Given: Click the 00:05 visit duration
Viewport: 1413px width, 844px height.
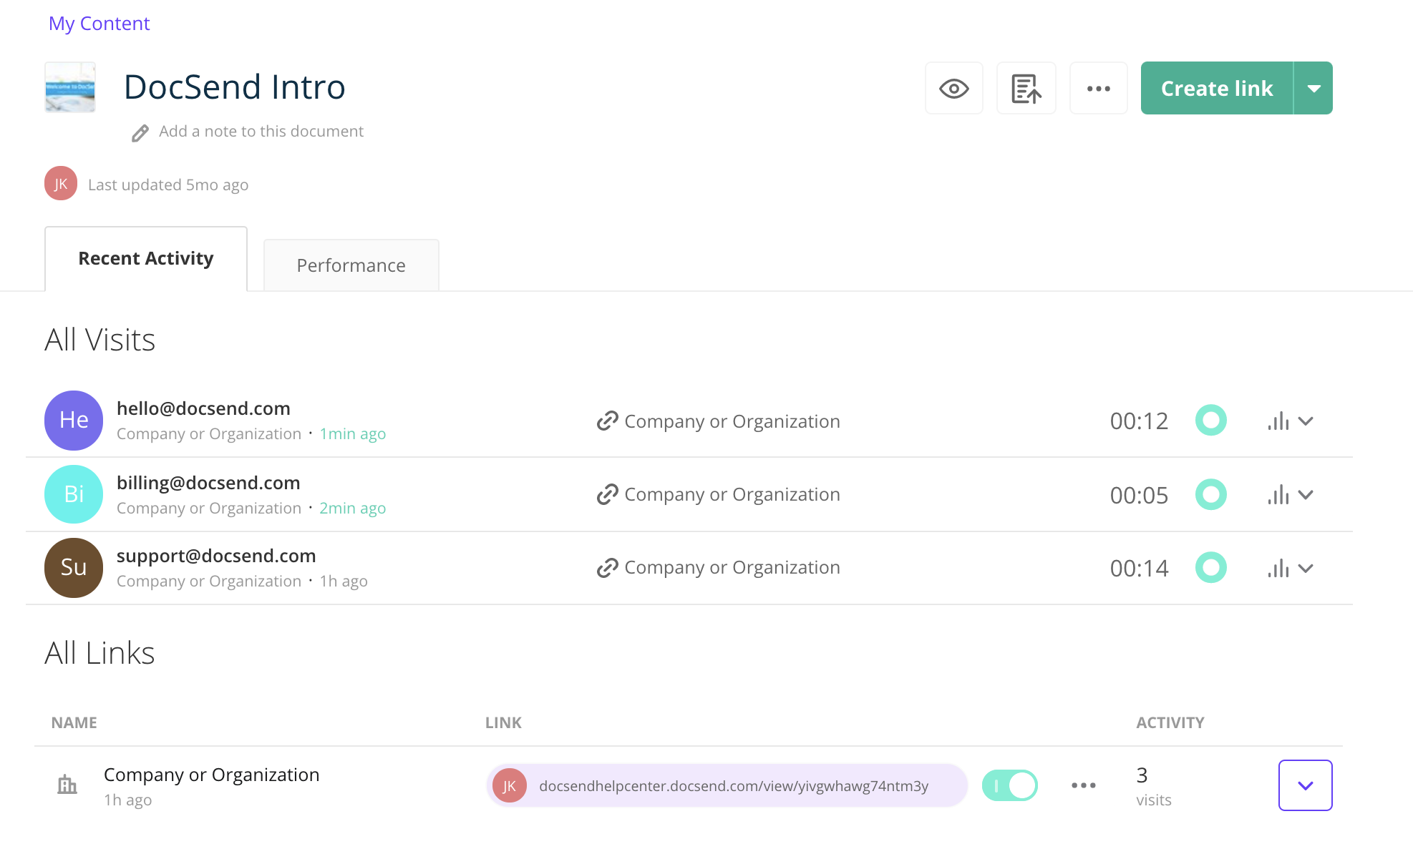Looking at the screenshot, I should point(1139,495).
